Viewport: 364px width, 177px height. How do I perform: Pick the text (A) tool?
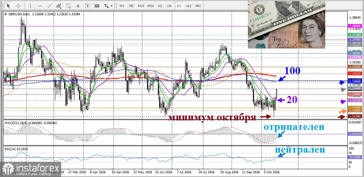pos(78,5)
